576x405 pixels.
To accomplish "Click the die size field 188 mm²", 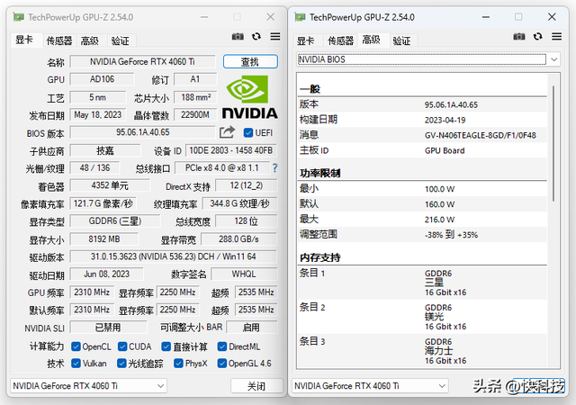I will point(195,97).
